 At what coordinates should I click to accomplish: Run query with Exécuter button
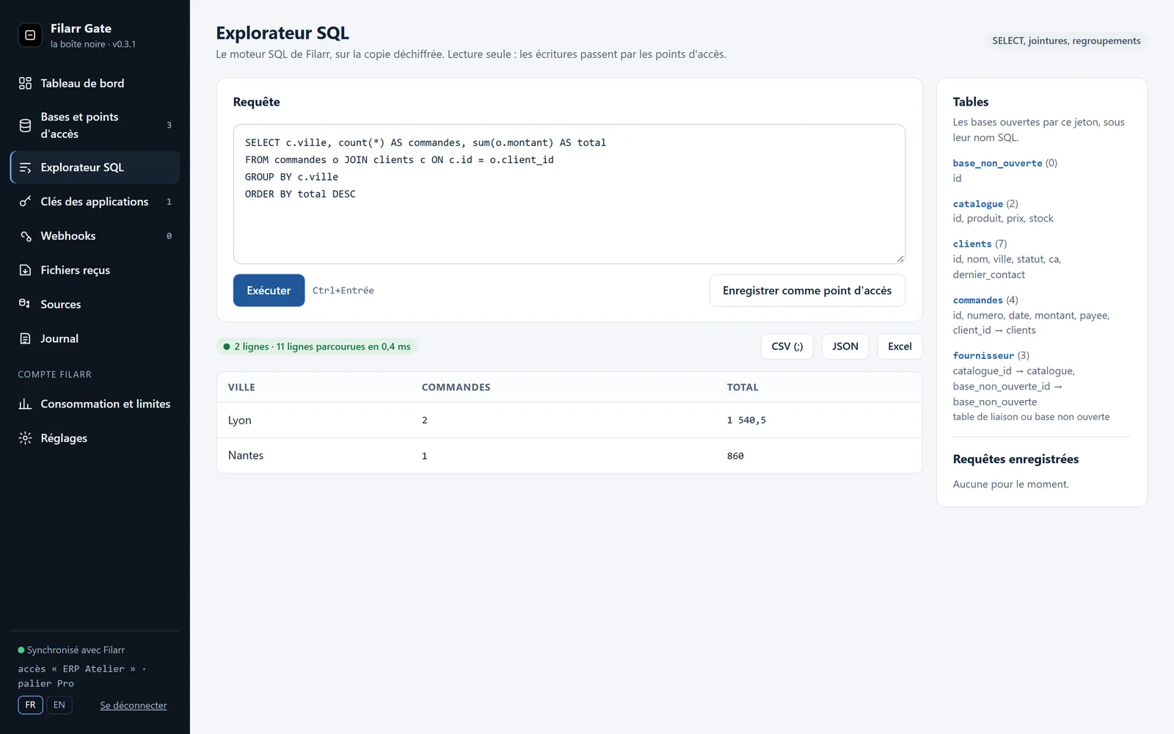coord(269,291)
